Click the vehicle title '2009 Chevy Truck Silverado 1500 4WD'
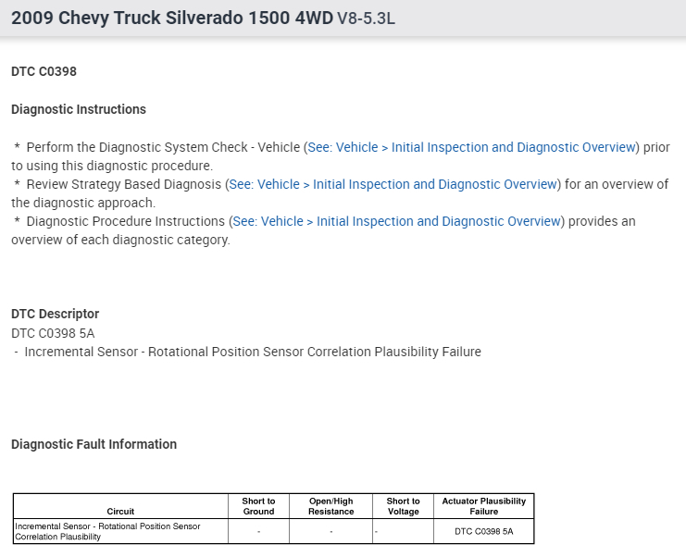The image size is (686, 557). (x=172, y=18)
